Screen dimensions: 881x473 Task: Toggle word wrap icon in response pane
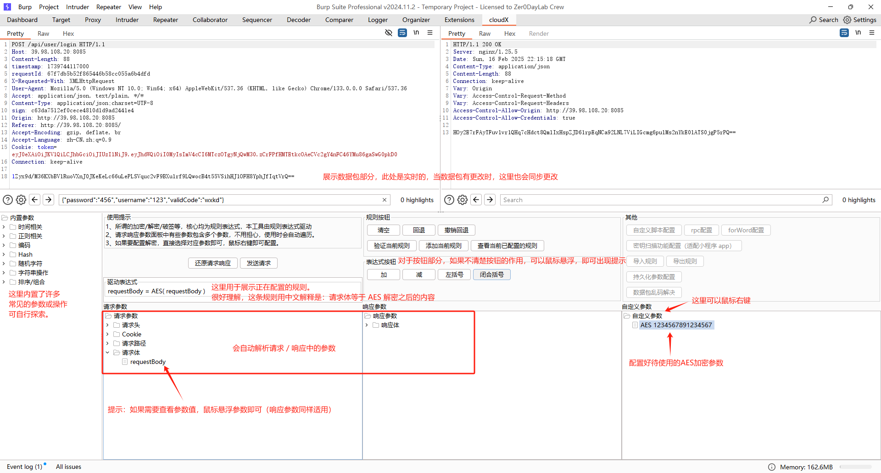(844, 33)
